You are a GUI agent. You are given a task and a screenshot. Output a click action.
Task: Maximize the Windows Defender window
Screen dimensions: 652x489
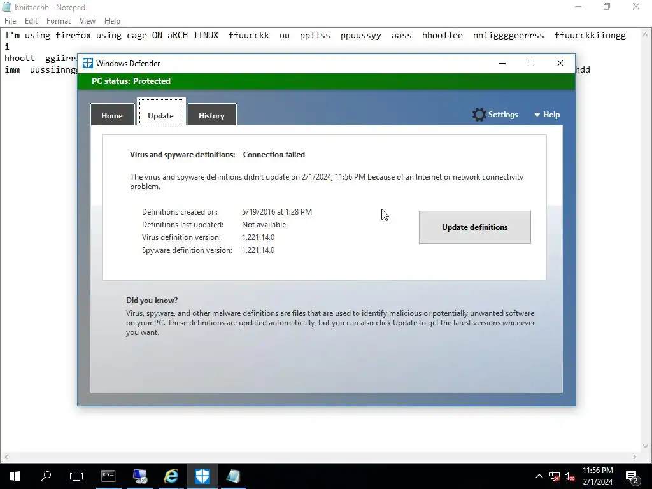tap(531, 63)
